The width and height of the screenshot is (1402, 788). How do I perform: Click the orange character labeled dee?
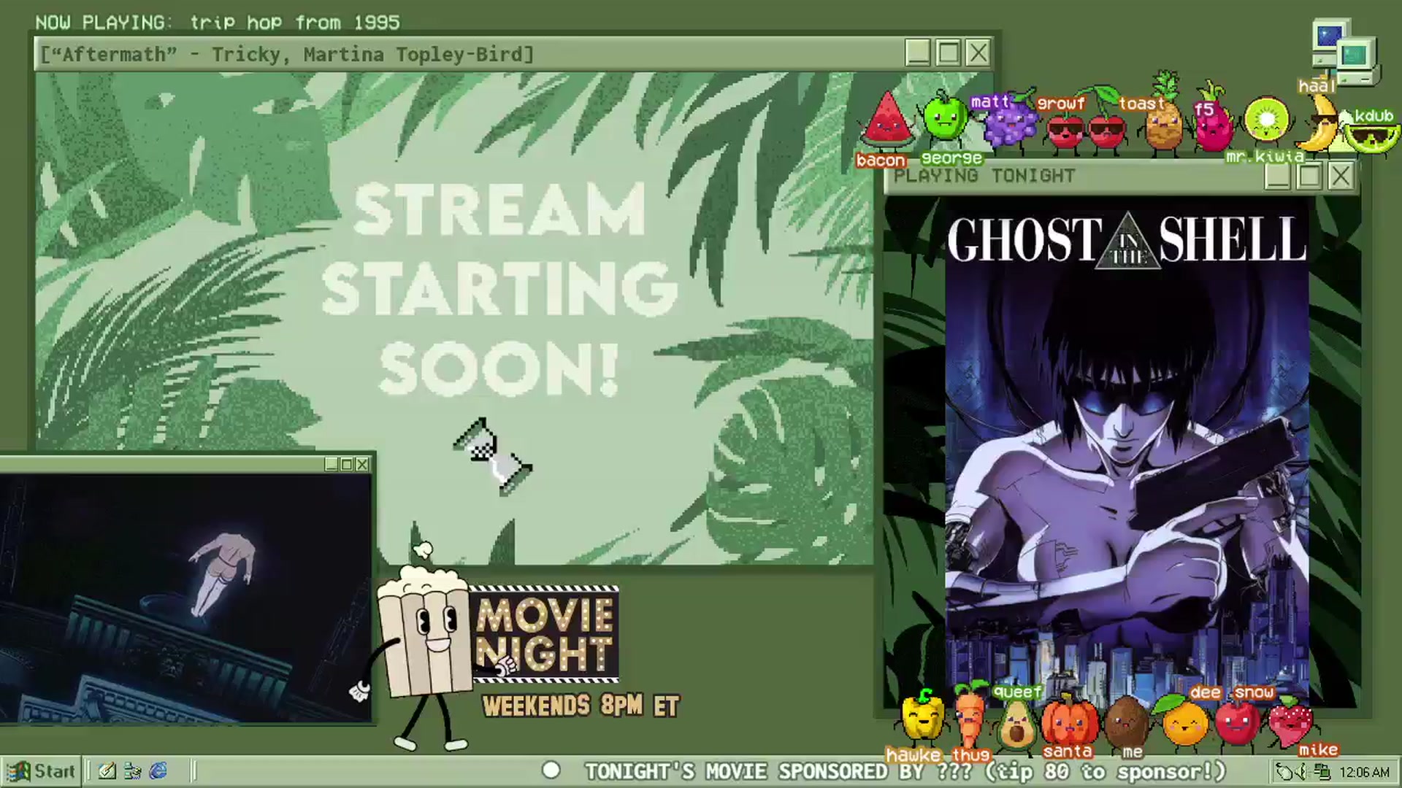[1184, 722]
